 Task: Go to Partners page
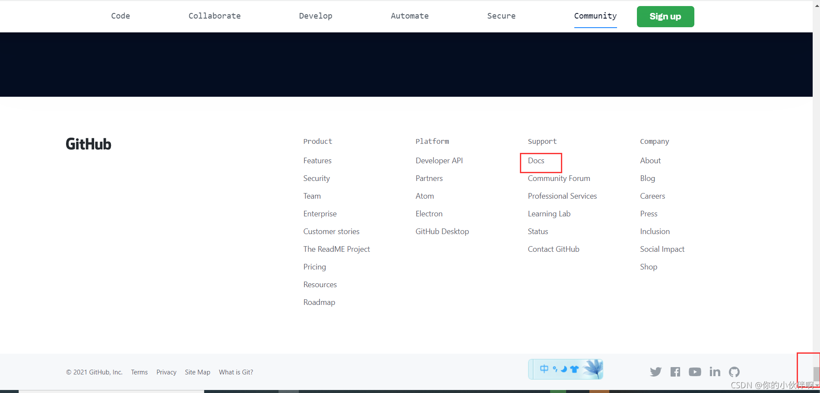coord(429,178)
